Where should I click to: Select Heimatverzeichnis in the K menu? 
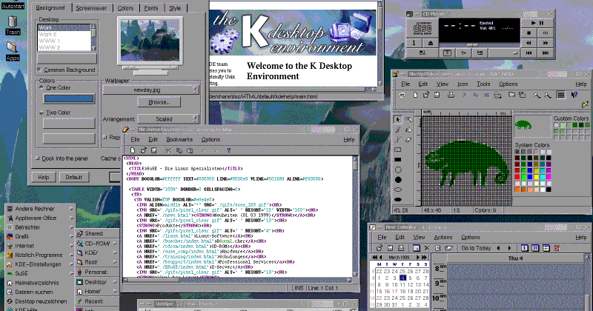(40, 283)
